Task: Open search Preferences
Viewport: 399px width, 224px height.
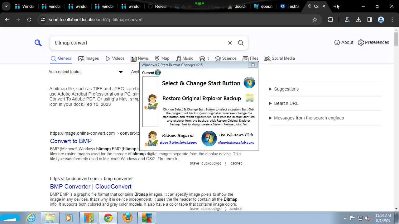Action: [373, 42]
